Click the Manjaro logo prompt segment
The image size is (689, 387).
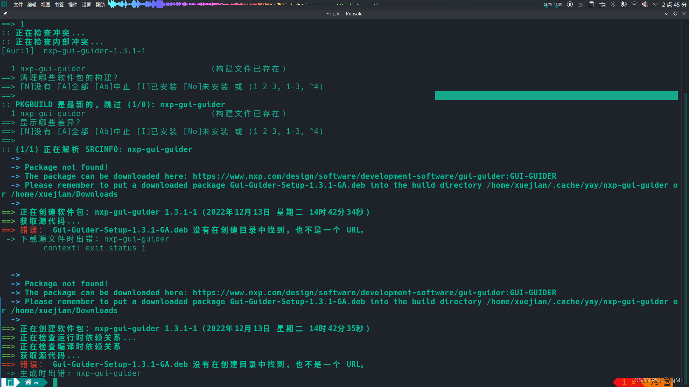coord(10,382)
